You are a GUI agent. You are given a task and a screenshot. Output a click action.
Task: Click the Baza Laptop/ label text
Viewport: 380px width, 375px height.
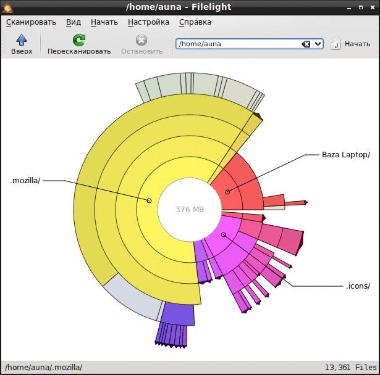click(346, 155)
